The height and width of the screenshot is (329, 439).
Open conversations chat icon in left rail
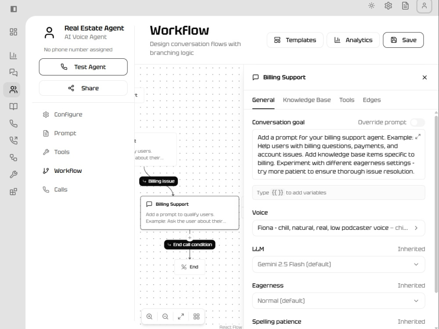14,72
